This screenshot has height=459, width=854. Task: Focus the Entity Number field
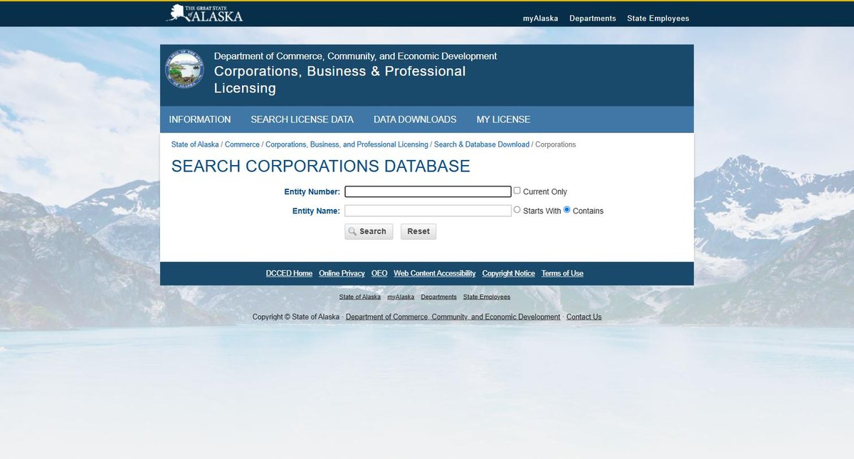428,191
